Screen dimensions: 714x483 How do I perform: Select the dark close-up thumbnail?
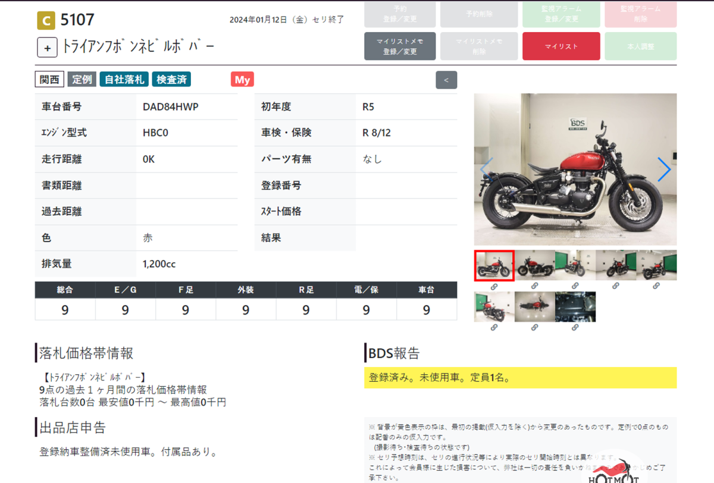point(575,306)
